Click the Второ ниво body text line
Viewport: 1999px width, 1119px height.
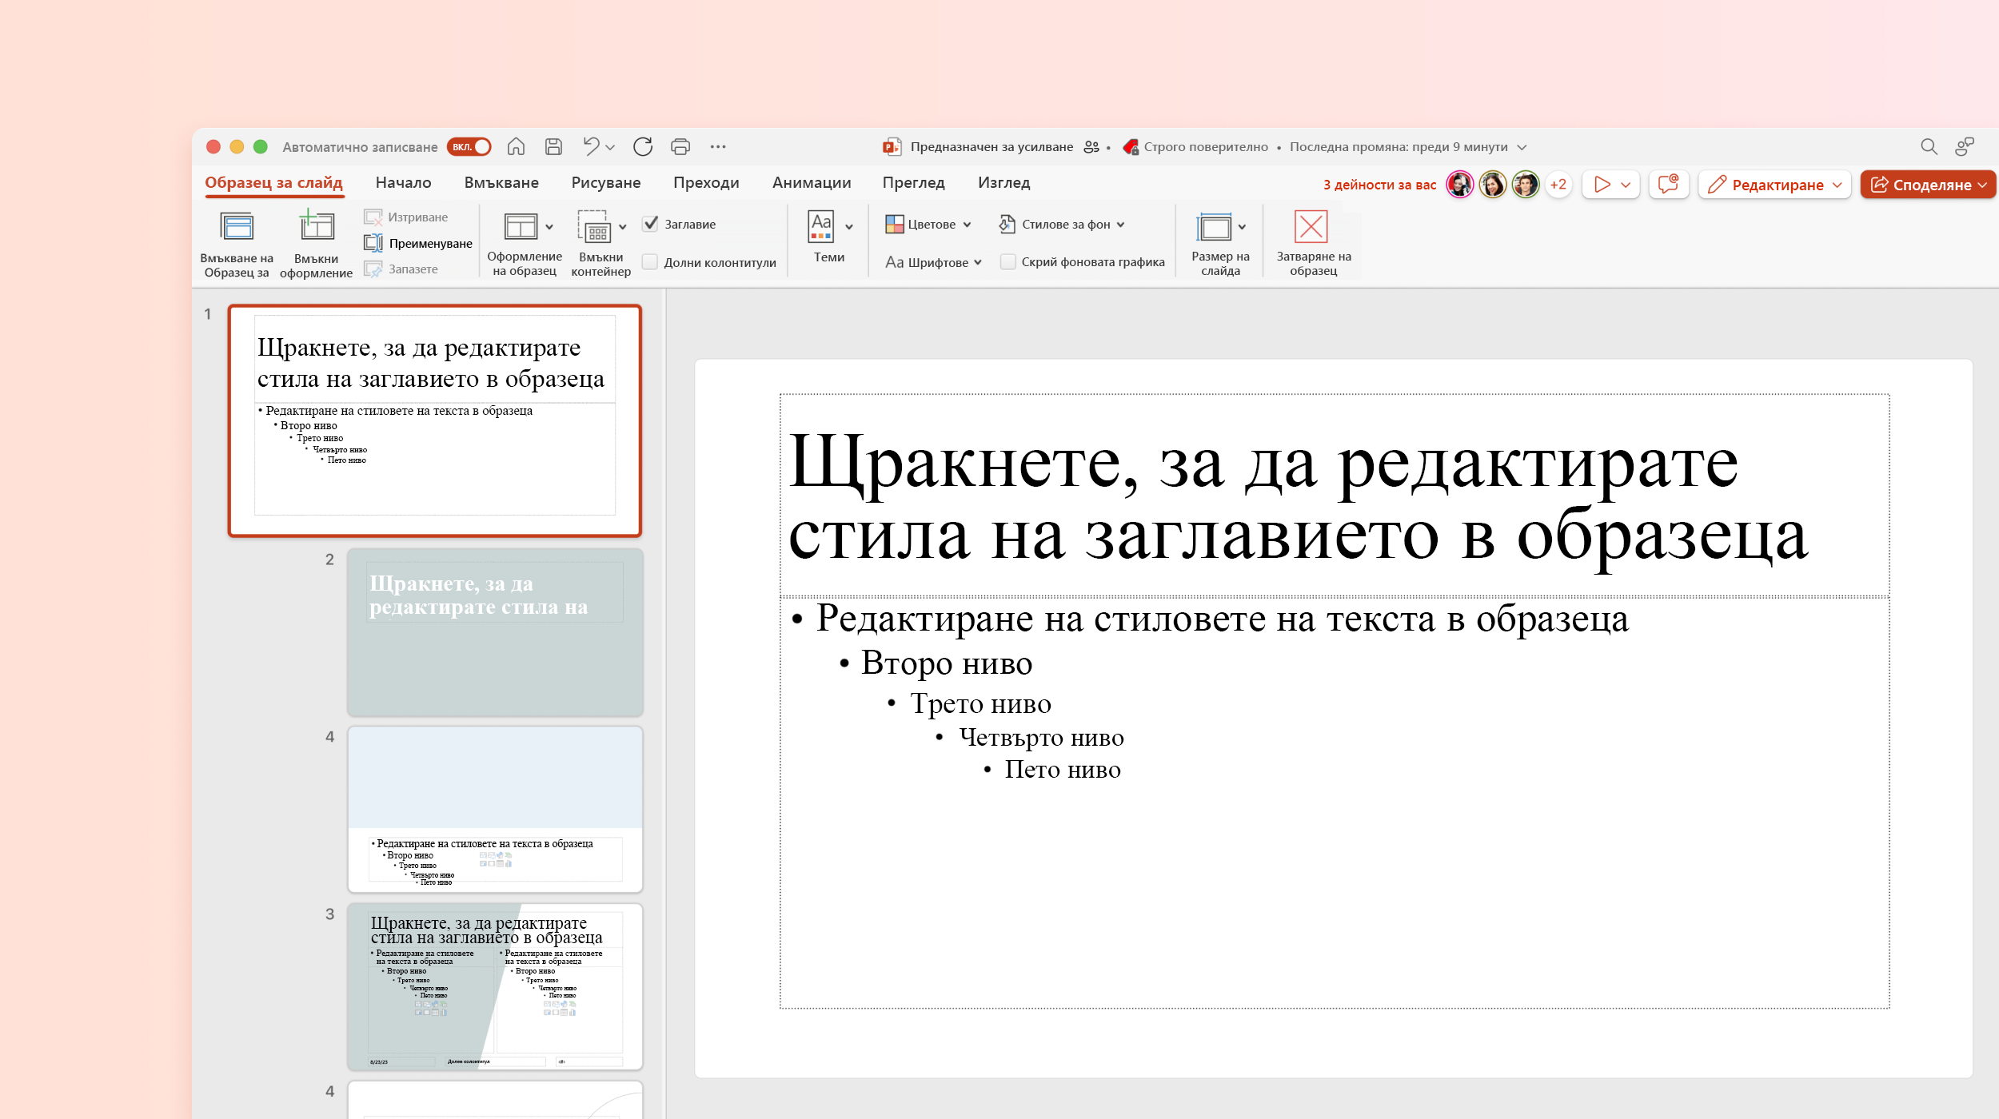(x=947, y=663)
